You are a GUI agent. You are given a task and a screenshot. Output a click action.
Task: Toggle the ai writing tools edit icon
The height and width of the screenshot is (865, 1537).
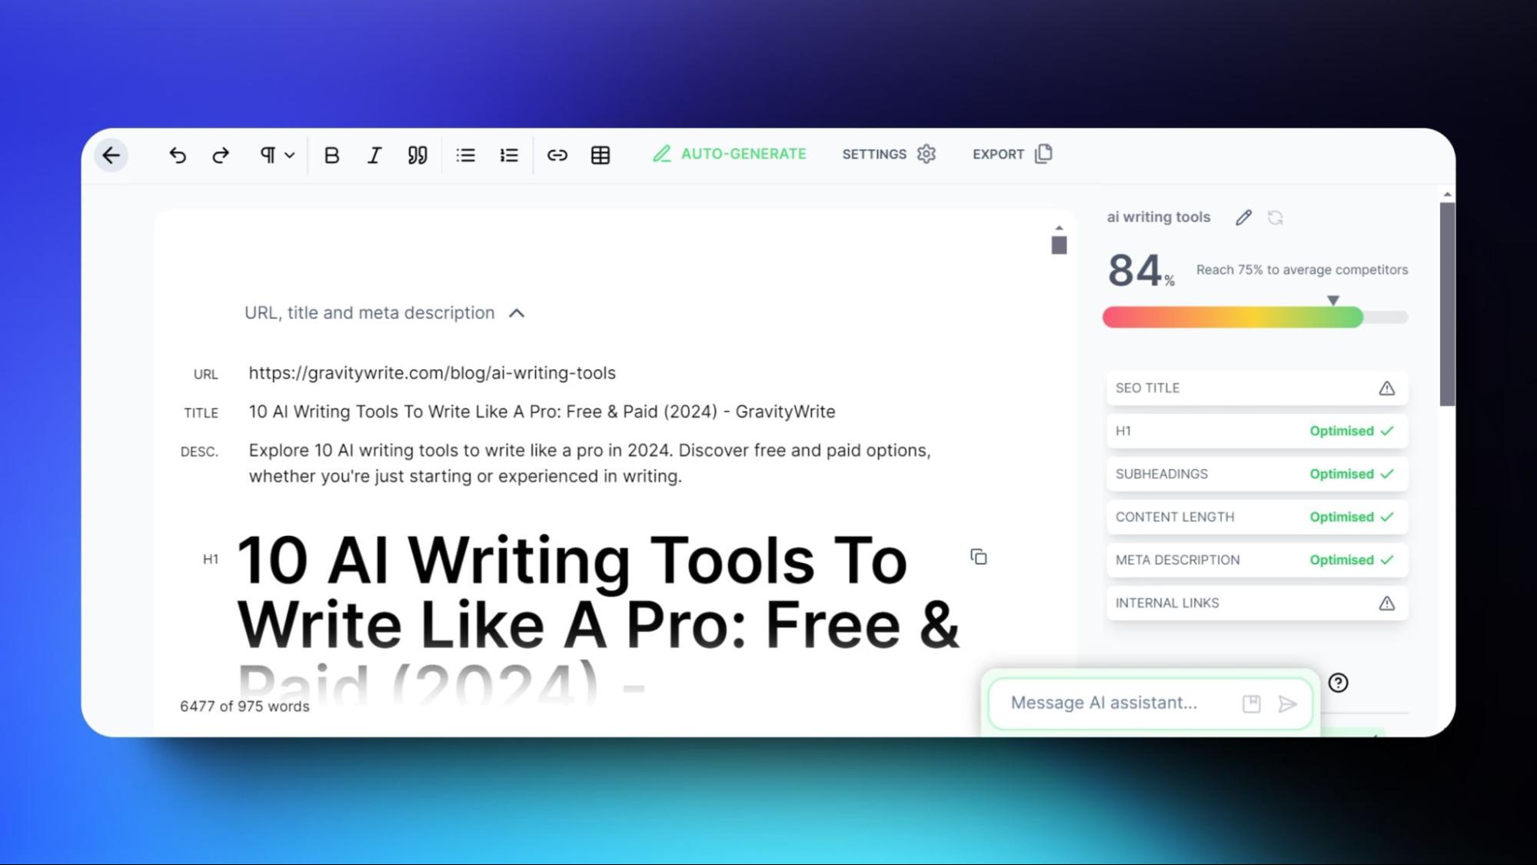tap(1243, 217)
